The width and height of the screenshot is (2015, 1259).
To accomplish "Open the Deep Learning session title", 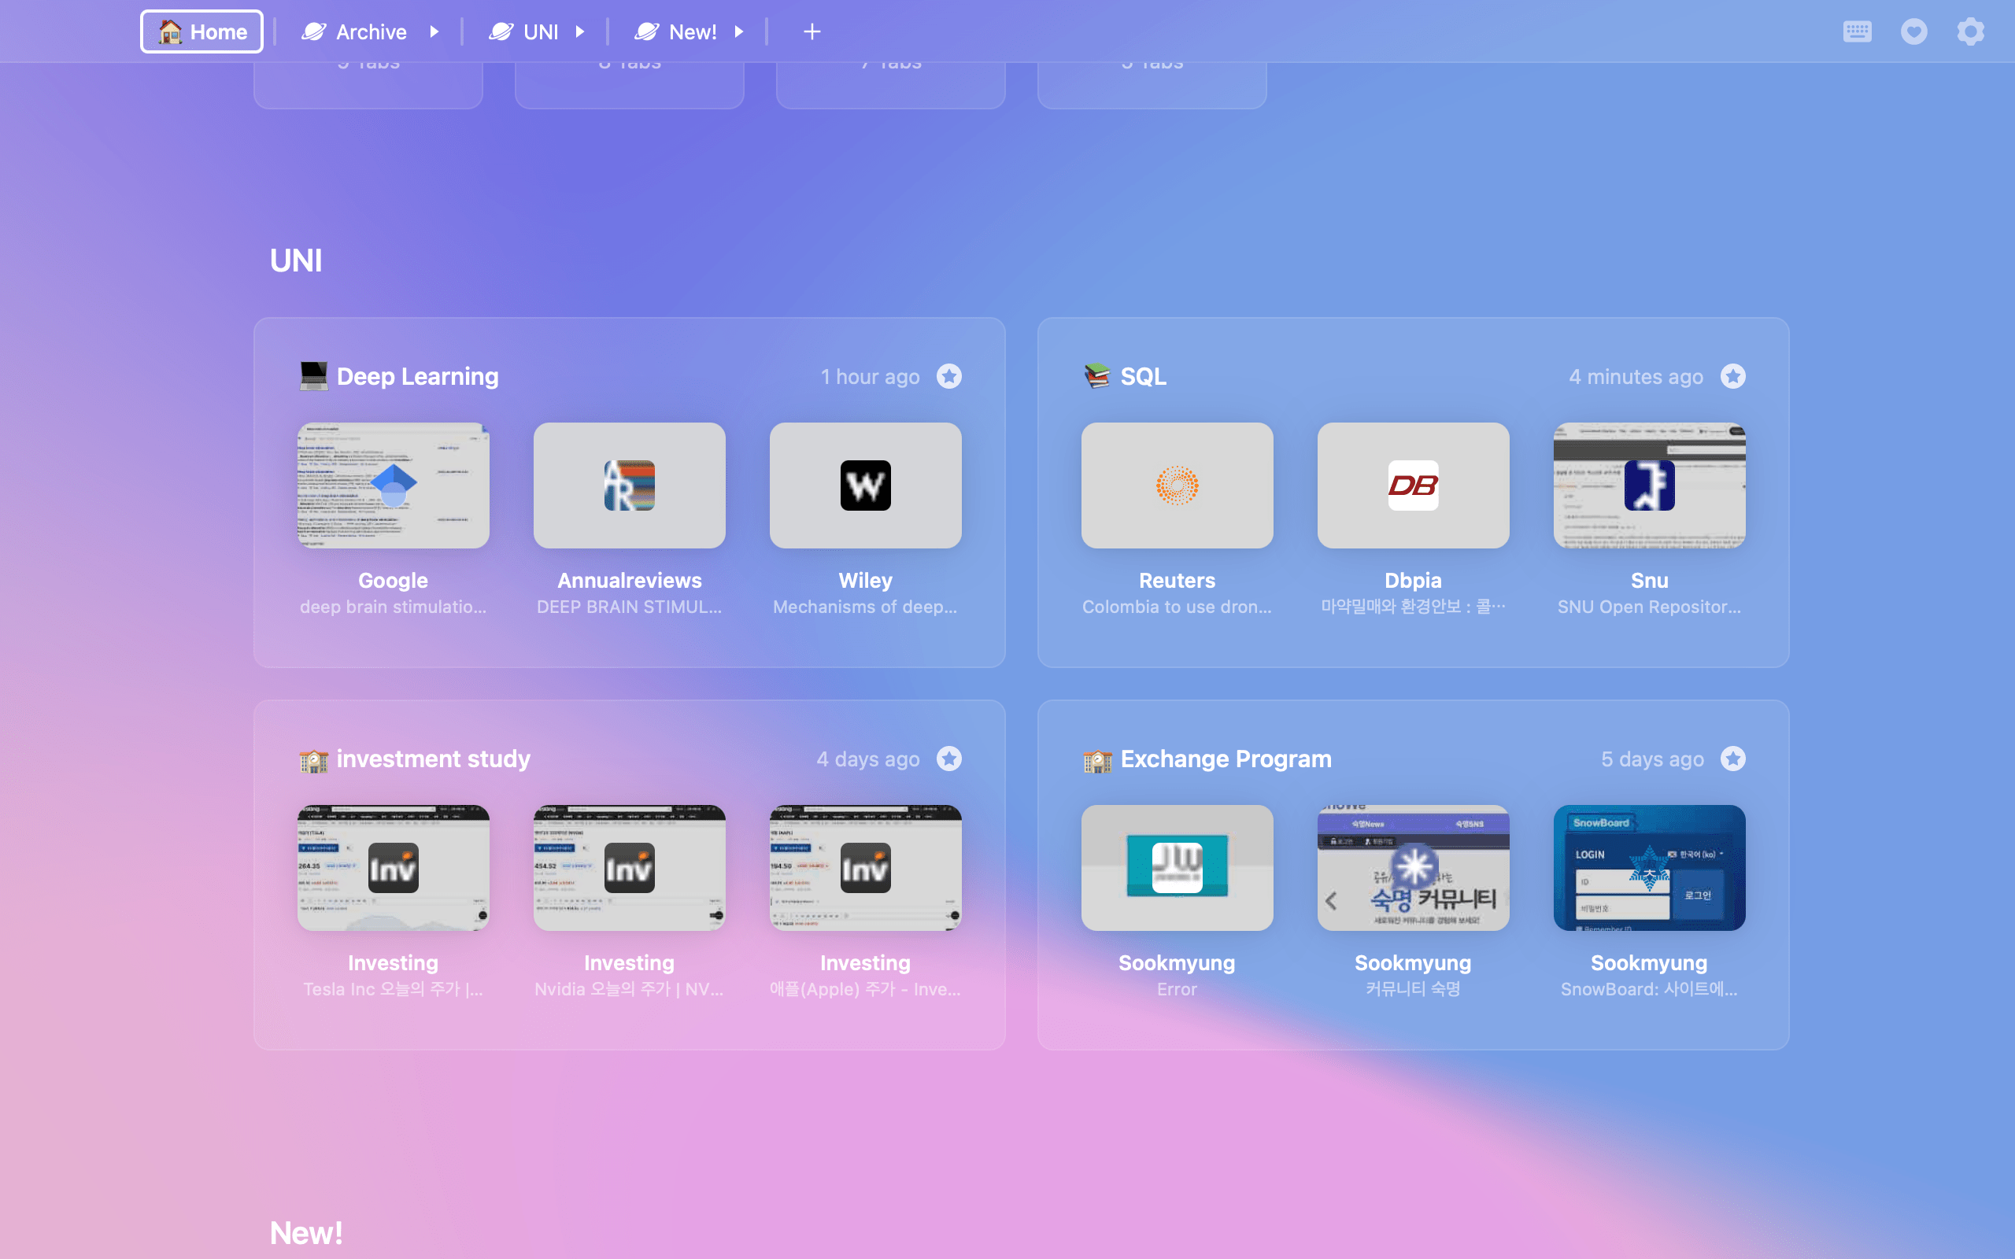I will coord(417,376).
